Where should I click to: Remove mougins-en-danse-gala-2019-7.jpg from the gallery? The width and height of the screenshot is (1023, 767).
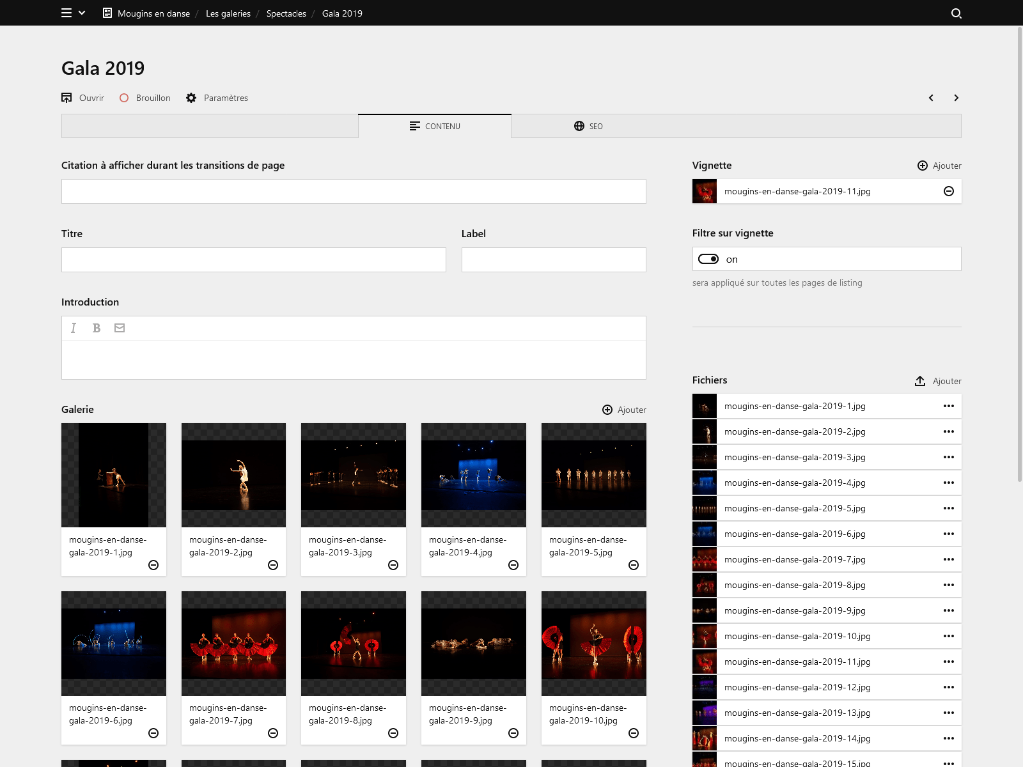[x=273, y=733]
